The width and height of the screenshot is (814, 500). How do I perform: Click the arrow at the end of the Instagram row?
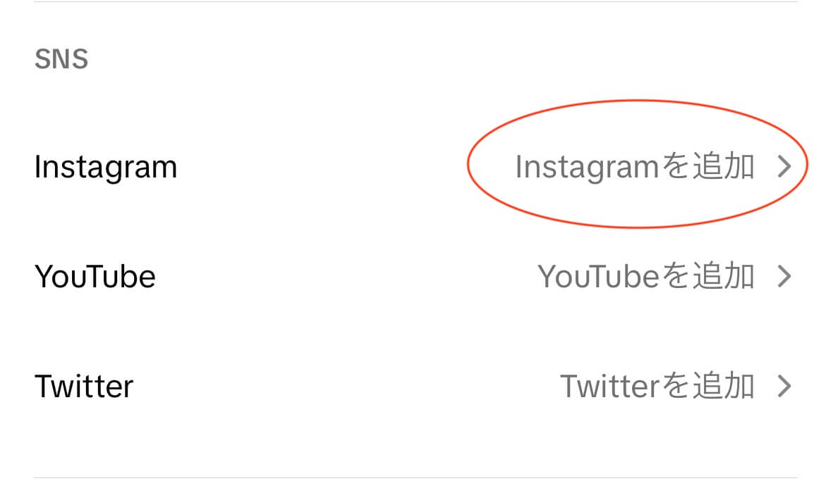pyautogui.click(x=785, y=166)
